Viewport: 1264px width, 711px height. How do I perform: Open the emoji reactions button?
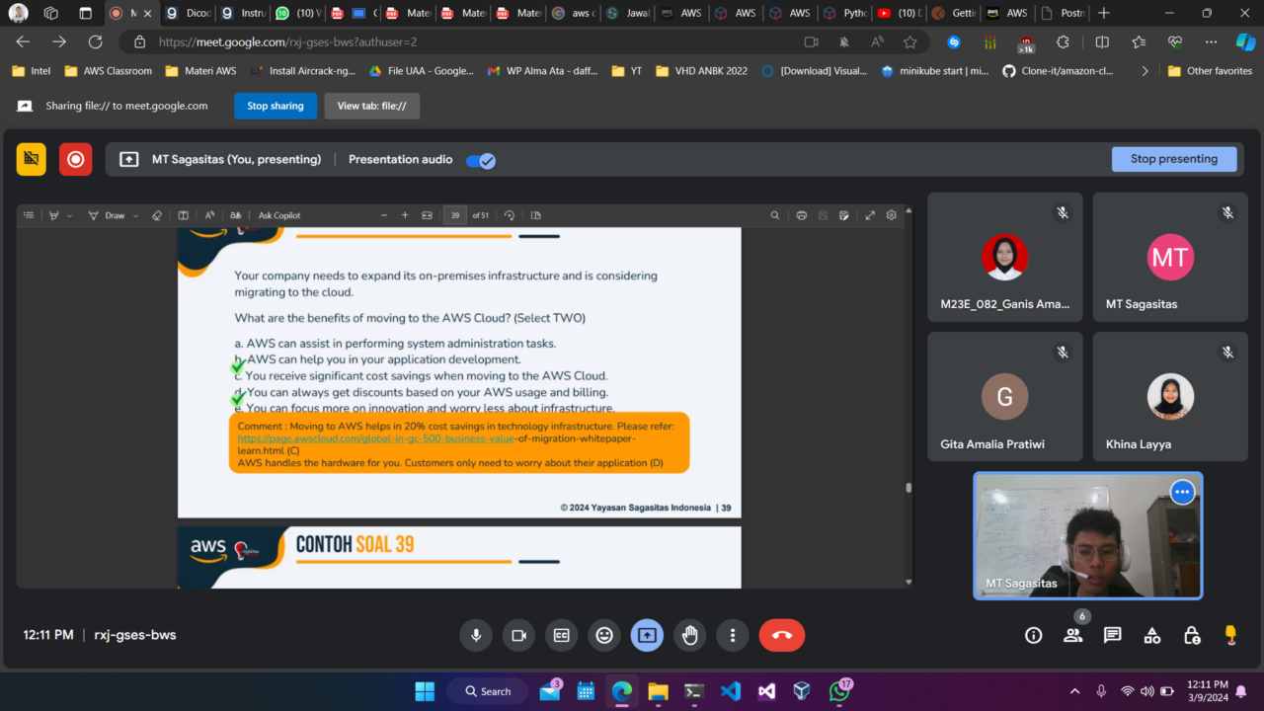[x=604, y=636]
